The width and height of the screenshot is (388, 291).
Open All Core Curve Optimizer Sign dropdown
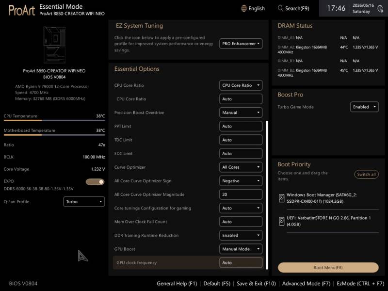click(241, 181)
